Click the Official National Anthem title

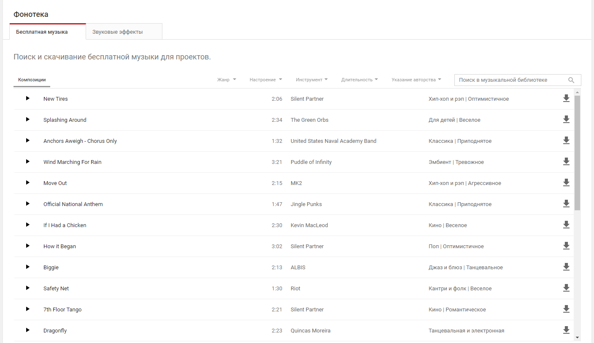point(73,204)
